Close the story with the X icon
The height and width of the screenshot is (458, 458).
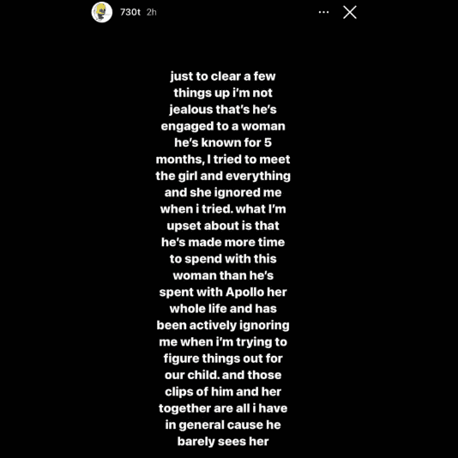[350, 12]
